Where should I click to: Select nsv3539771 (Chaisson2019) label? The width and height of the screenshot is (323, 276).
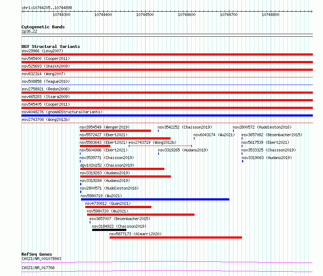(x=107, y=158)
